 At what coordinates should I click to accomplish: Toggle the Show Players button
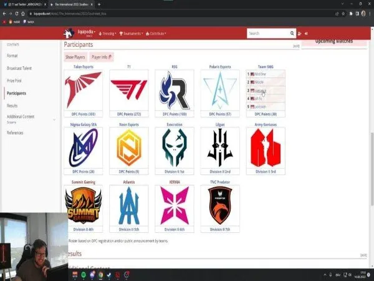pos(77,57)
